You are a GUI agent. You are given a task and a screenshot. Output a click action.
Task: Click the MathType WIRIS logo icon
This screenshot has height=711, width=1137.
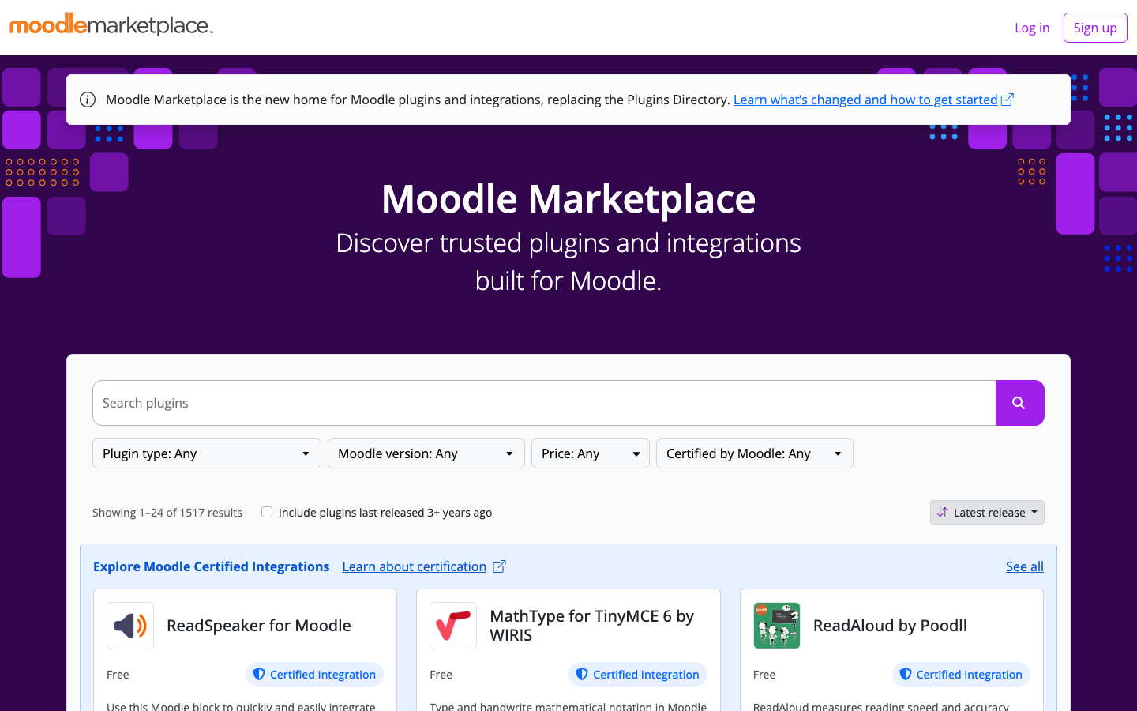tap(453, 626)
